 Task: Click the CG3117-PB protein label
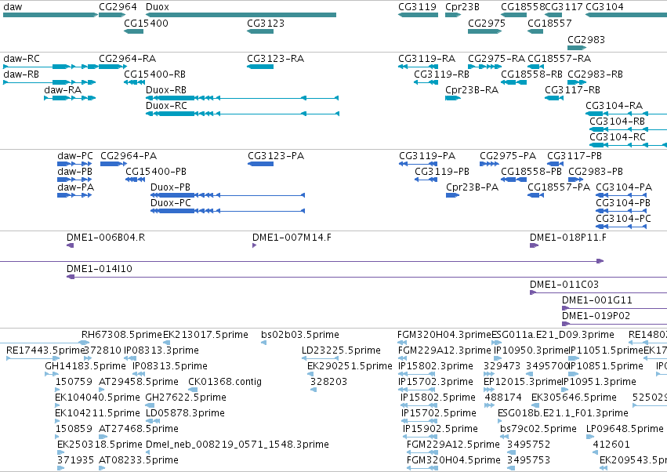tap(575, 156)
